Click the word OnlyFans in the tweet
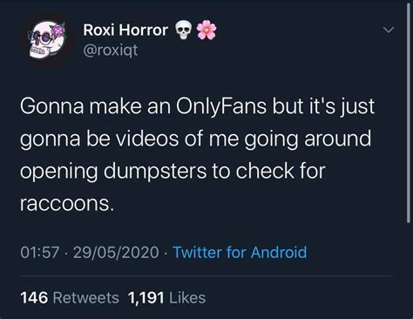Image resolution: width=413 pixels, height=319 pixels. (221, 107)
